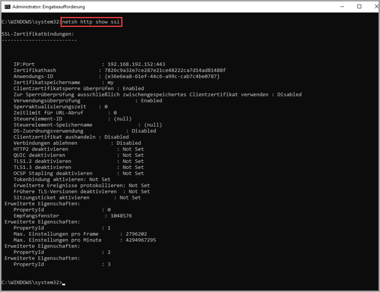
Task: Click the Anwendungs-ID GUID value
Action: coord(162,76)
